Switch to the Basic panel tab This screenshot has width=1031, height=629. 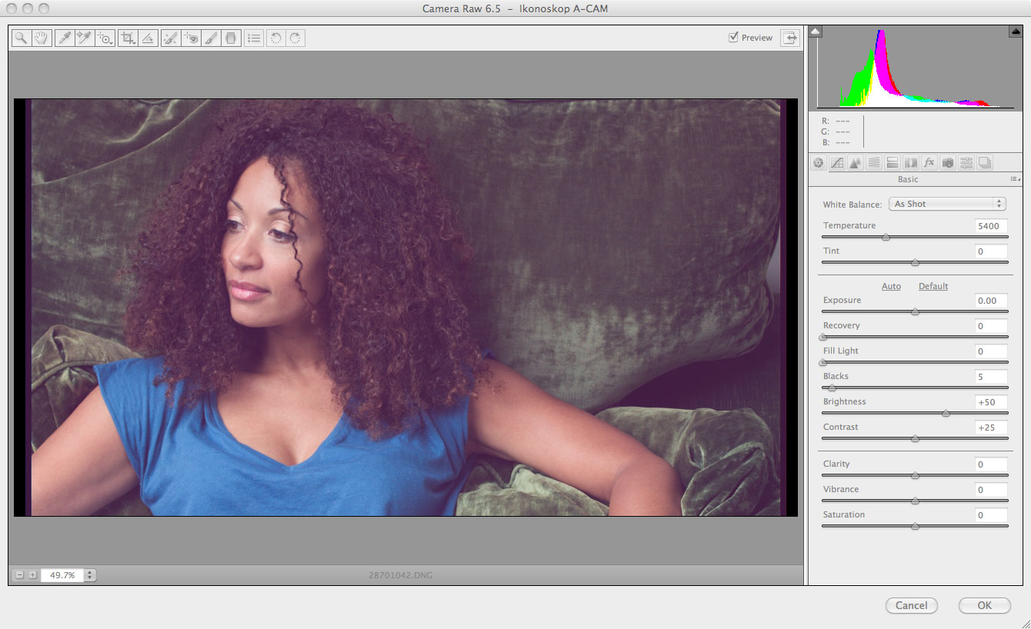818,162
